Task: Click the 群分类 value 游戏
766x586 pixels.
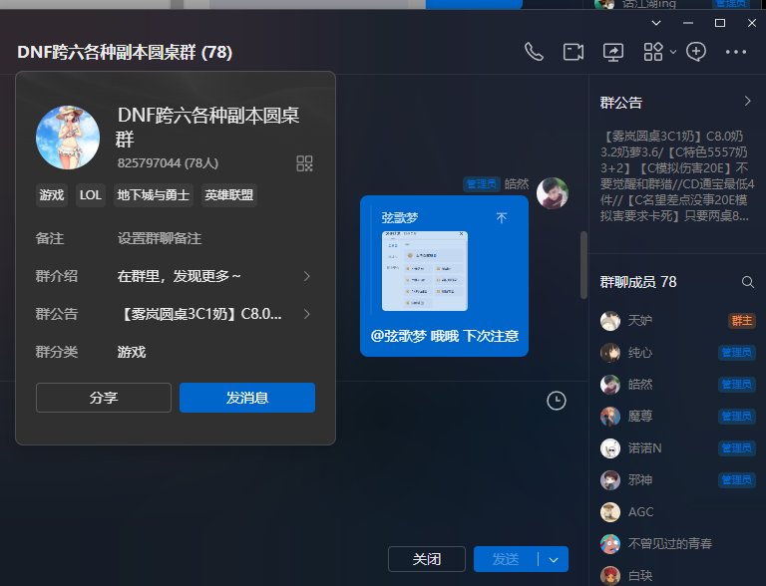Action: point(132,352)
